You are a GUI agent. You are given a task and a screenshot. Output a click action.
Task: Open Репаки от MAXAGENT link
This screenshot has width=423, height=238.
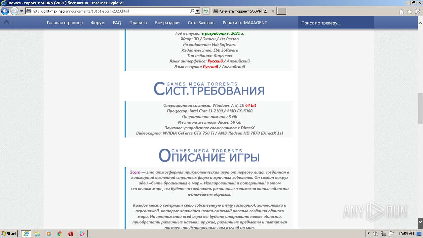click(245, 23)
